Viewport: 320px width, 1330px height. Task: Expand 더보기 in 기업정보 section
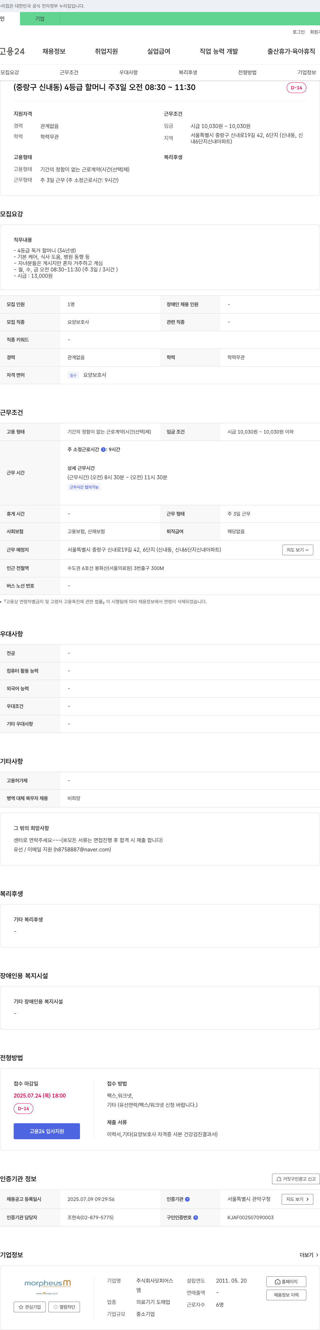309,1255
